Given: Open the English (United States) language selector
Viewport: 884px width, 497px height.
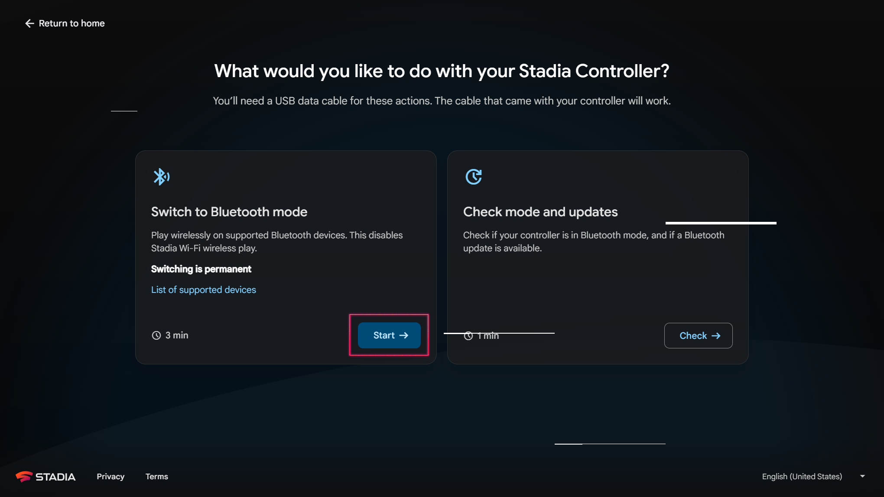Looking at the screenshot, I should pos(802,477).
